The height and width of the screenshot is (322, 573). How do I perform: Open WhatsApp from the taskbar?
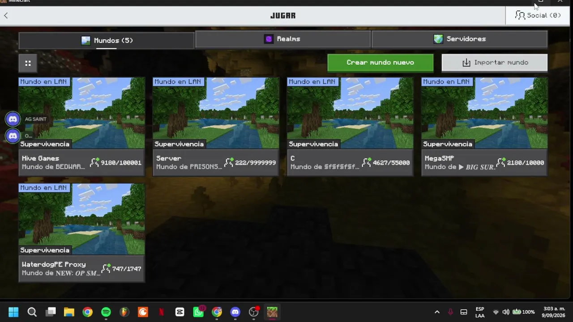point(198,312)
